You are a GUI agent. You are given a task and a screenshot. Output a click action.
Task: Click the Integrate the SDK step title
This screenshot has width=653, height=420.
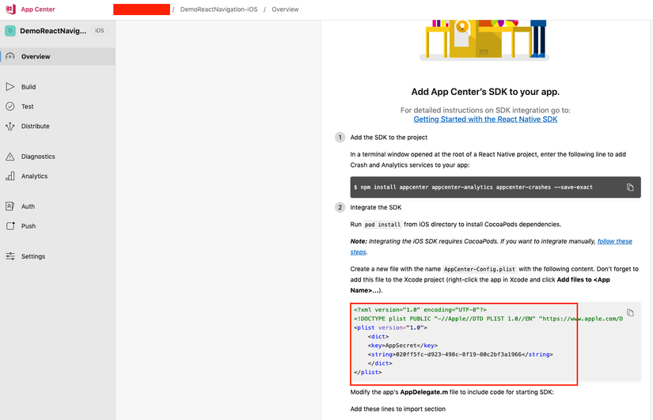[376, 207]
